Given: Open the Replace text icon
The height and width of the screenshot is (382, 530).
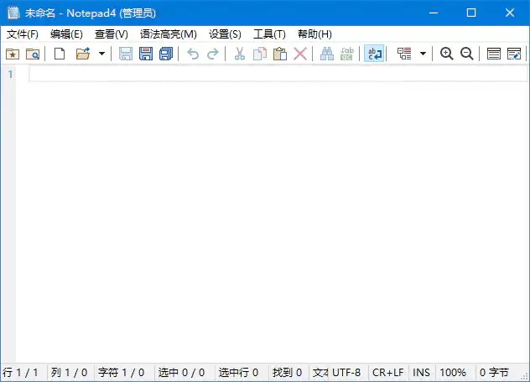Looking at the screenshot, I should (x=347, y=54).
